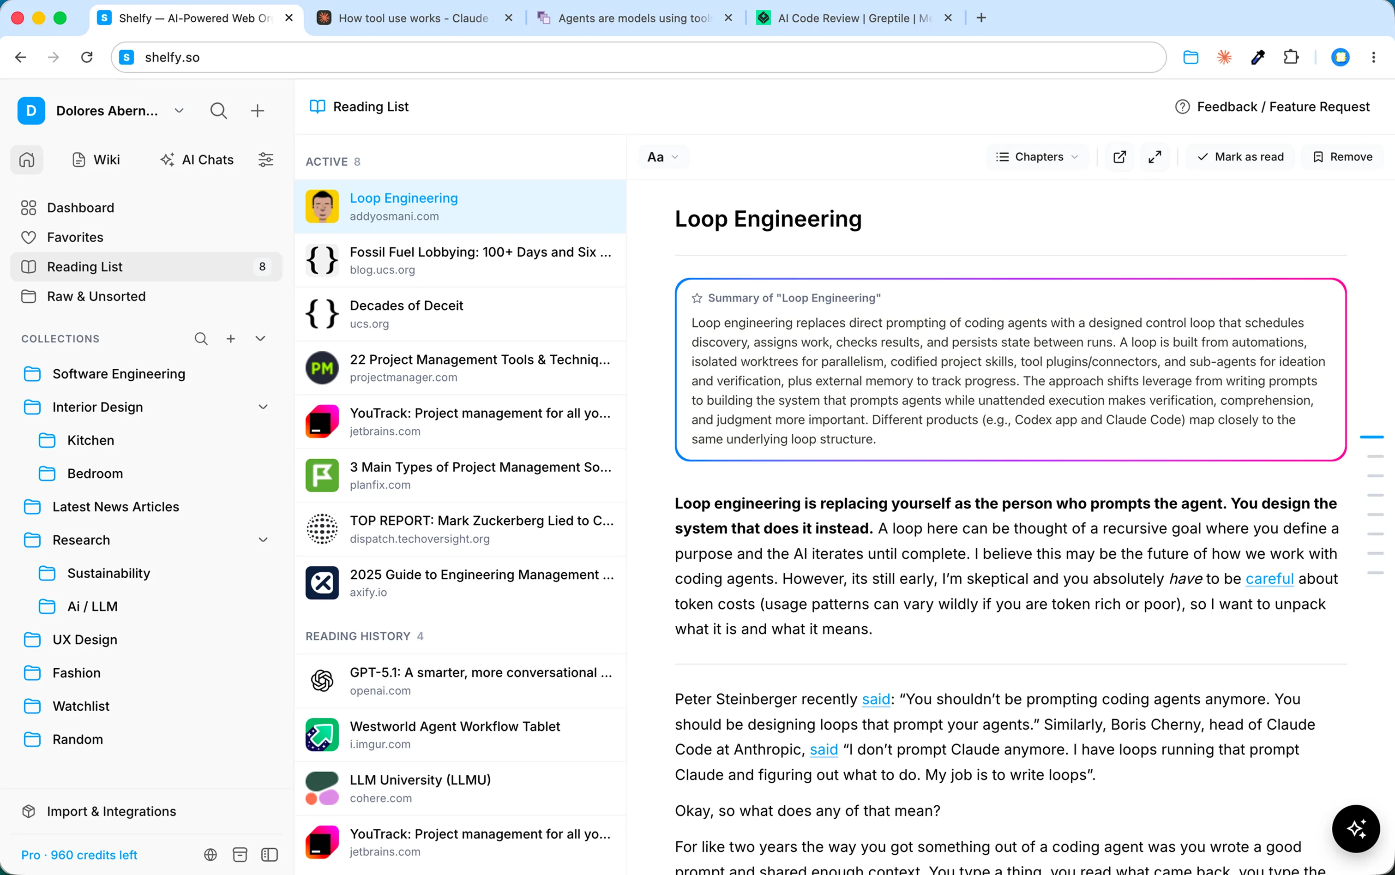The width and height of the screenshot is (1395, 875).
Task: Open workspace search magnifier icon
Action: (218, 111)
